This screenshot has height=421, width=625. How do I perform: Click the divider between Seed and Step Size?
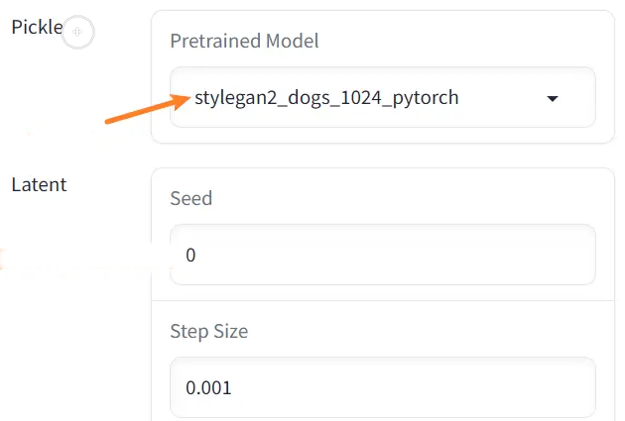383,300
